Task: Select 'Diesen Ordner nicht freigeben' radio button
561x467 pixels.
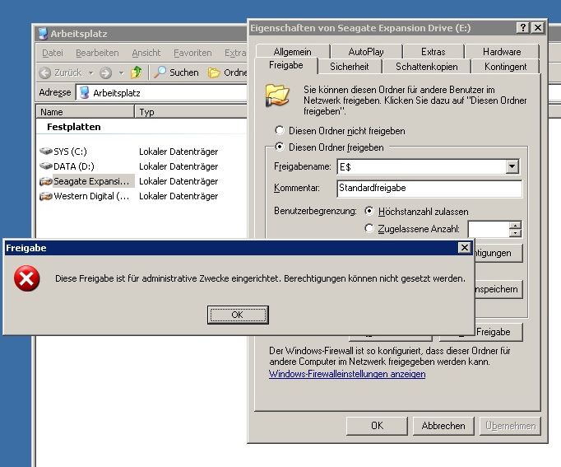Action: click(x=280, y=131)
